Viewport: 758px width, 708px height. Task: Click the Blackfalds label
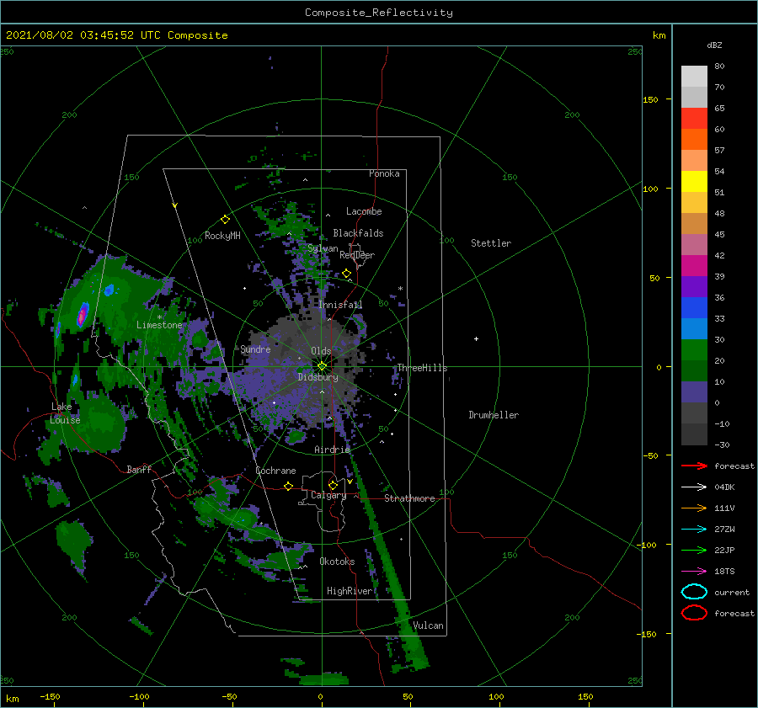coord(358,233)
